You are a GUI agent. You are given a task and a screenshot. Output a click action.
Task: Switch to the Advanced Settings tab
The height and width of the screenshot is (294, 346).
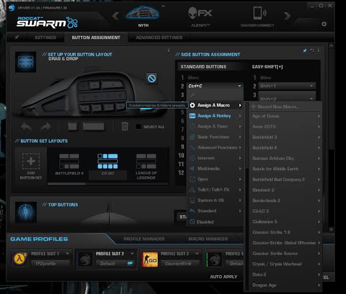tap(159, 37)
